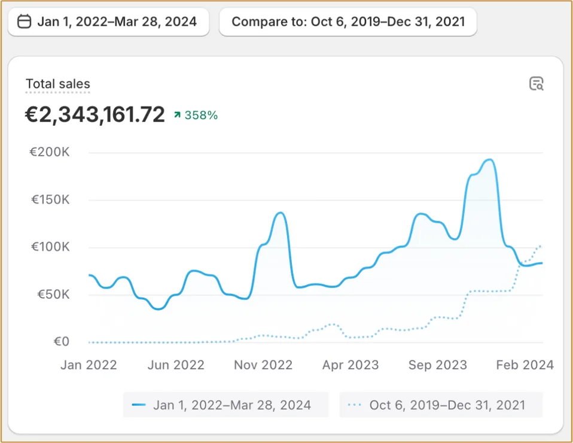Click the Total sales heading
The image size is (573, 443).
tap(58, 84)
